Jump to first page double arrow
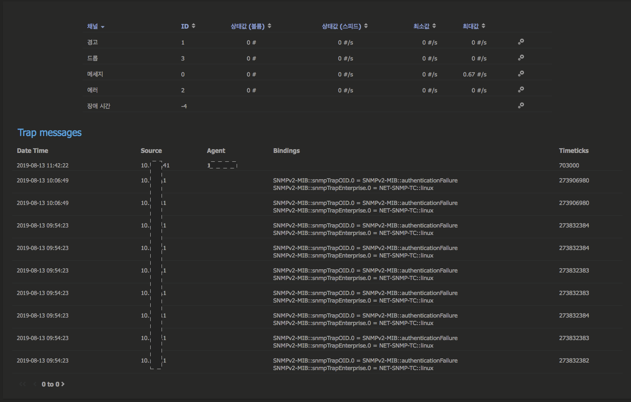 point(22,384)
